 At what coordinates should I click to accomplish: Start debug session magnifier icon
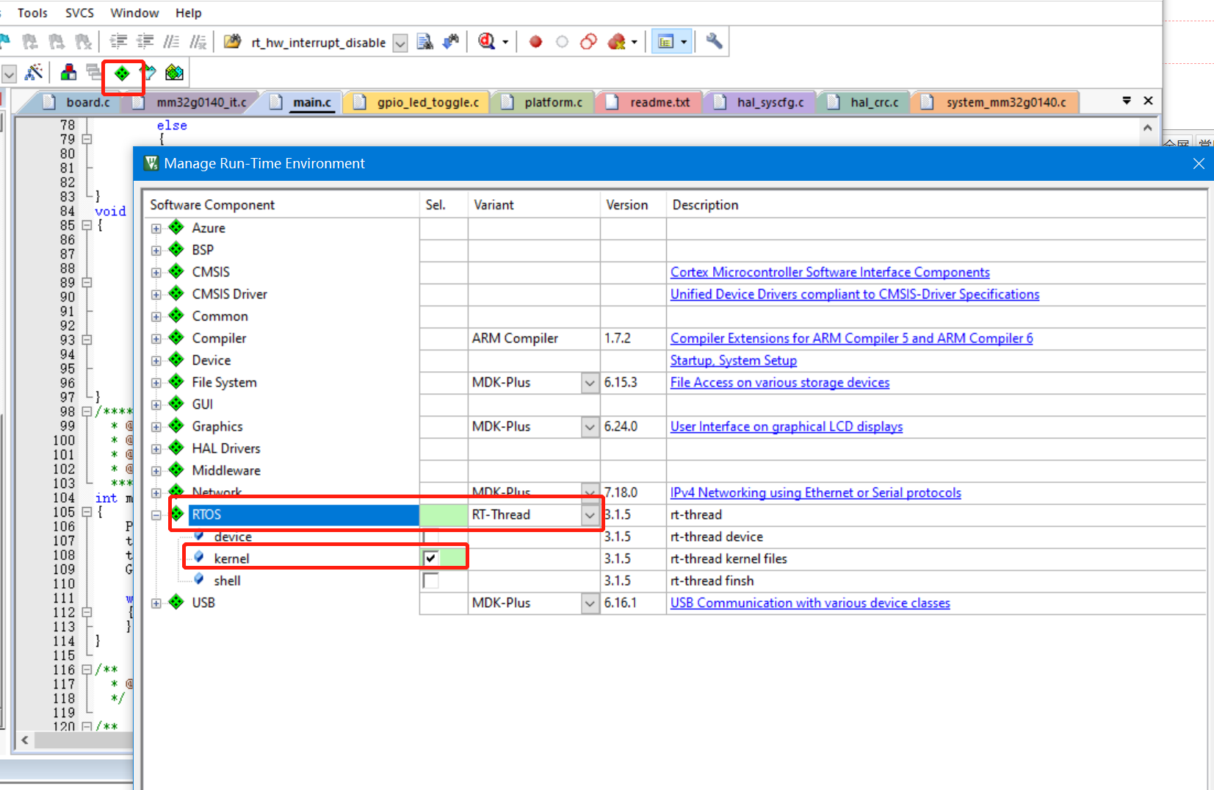pos(486,42)
